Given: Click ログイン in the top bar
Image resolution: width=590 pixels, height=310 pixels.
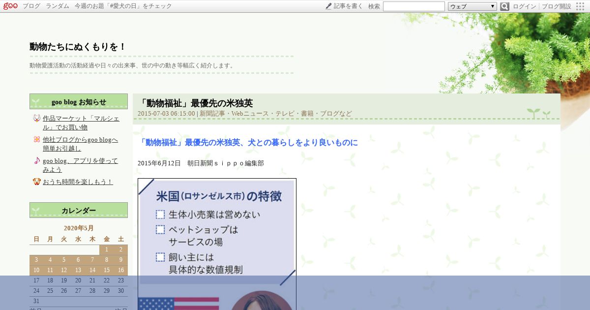Looking at the screenshot, I should pyautogui.click(x=525, y=6).
